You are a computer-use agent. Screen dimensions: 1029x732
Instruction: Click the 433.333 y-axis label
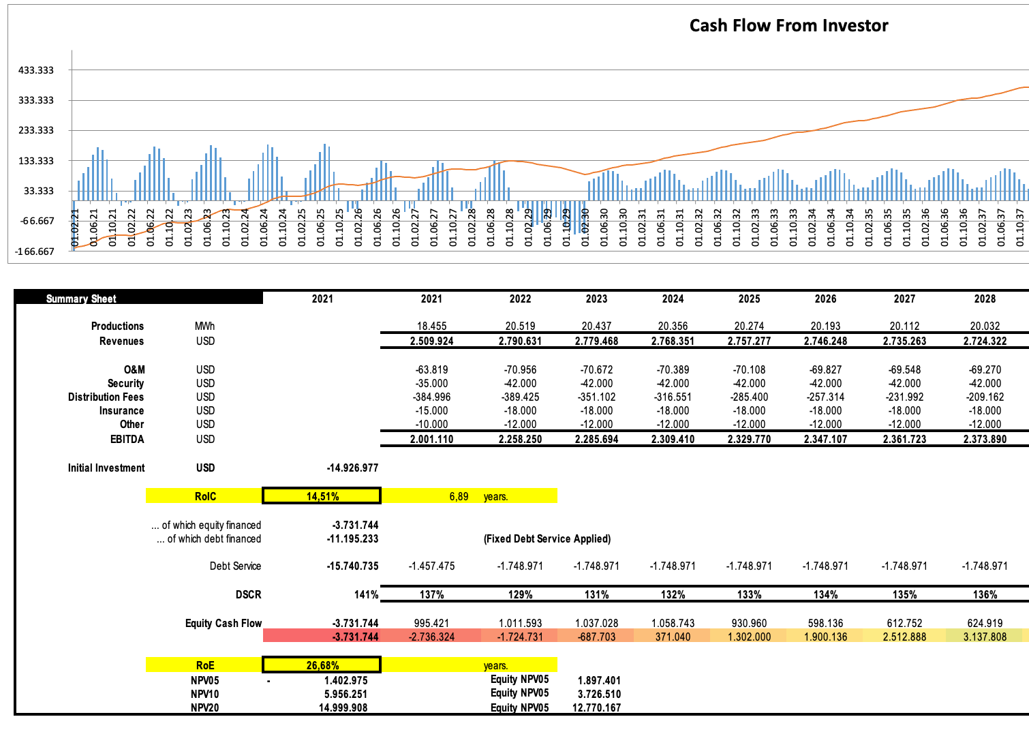click(x=36, y=70)
